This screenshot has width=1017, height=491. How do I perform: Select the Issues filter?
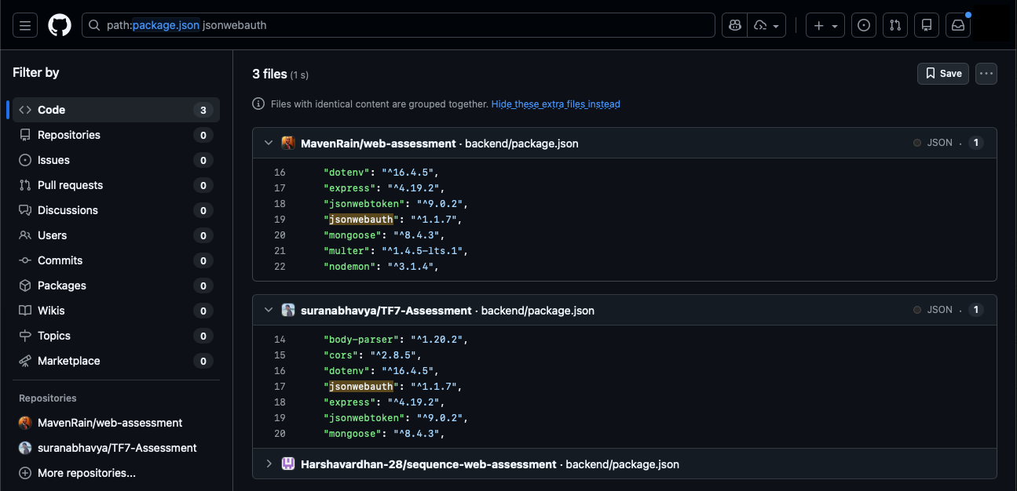(116, 160)
